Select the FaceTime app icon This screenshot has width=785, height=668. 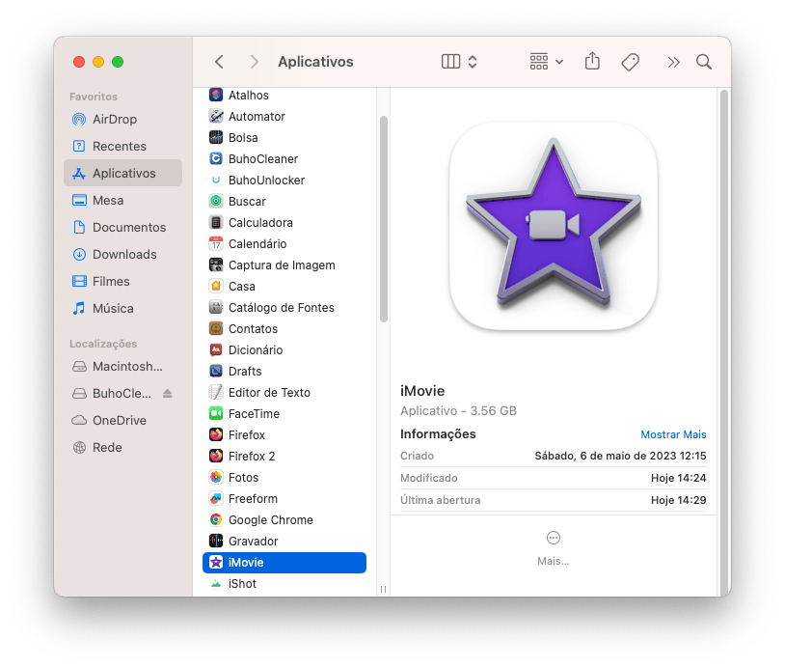pyautogui.click(x=216, y=413)
